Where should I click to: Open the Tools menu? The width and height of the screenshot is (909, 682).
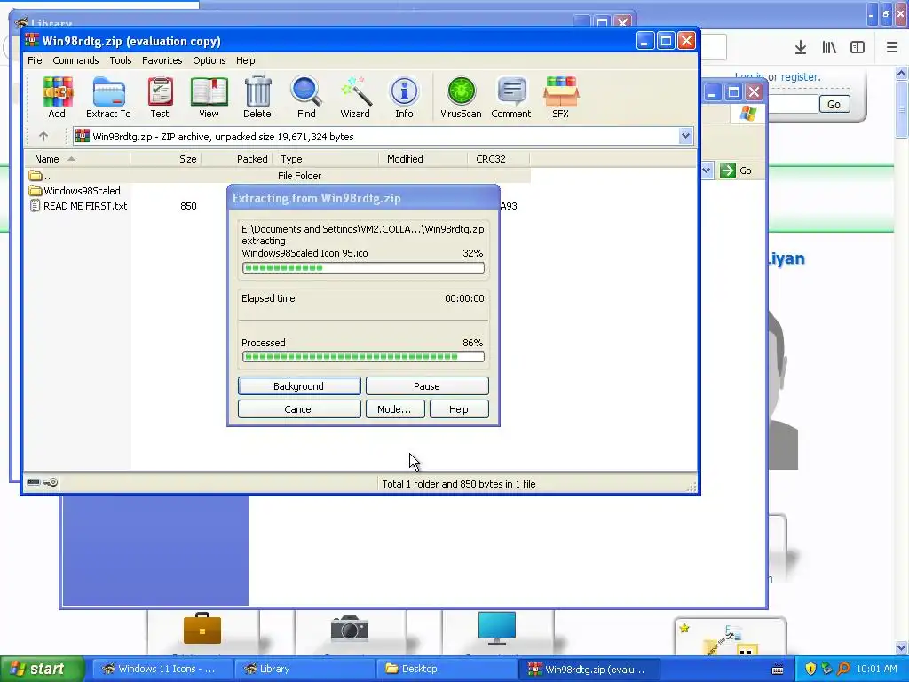point(121,60)
